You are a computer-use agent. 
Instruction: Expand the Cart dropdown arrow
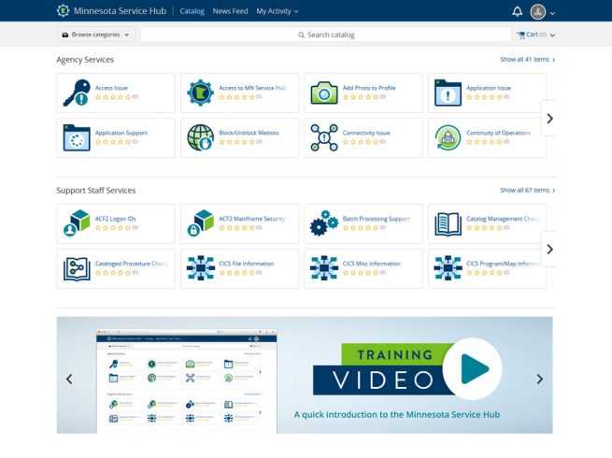(552, 36)
